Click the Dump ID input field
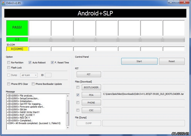Viewport: 191px width, 136px height. point(48,75)
